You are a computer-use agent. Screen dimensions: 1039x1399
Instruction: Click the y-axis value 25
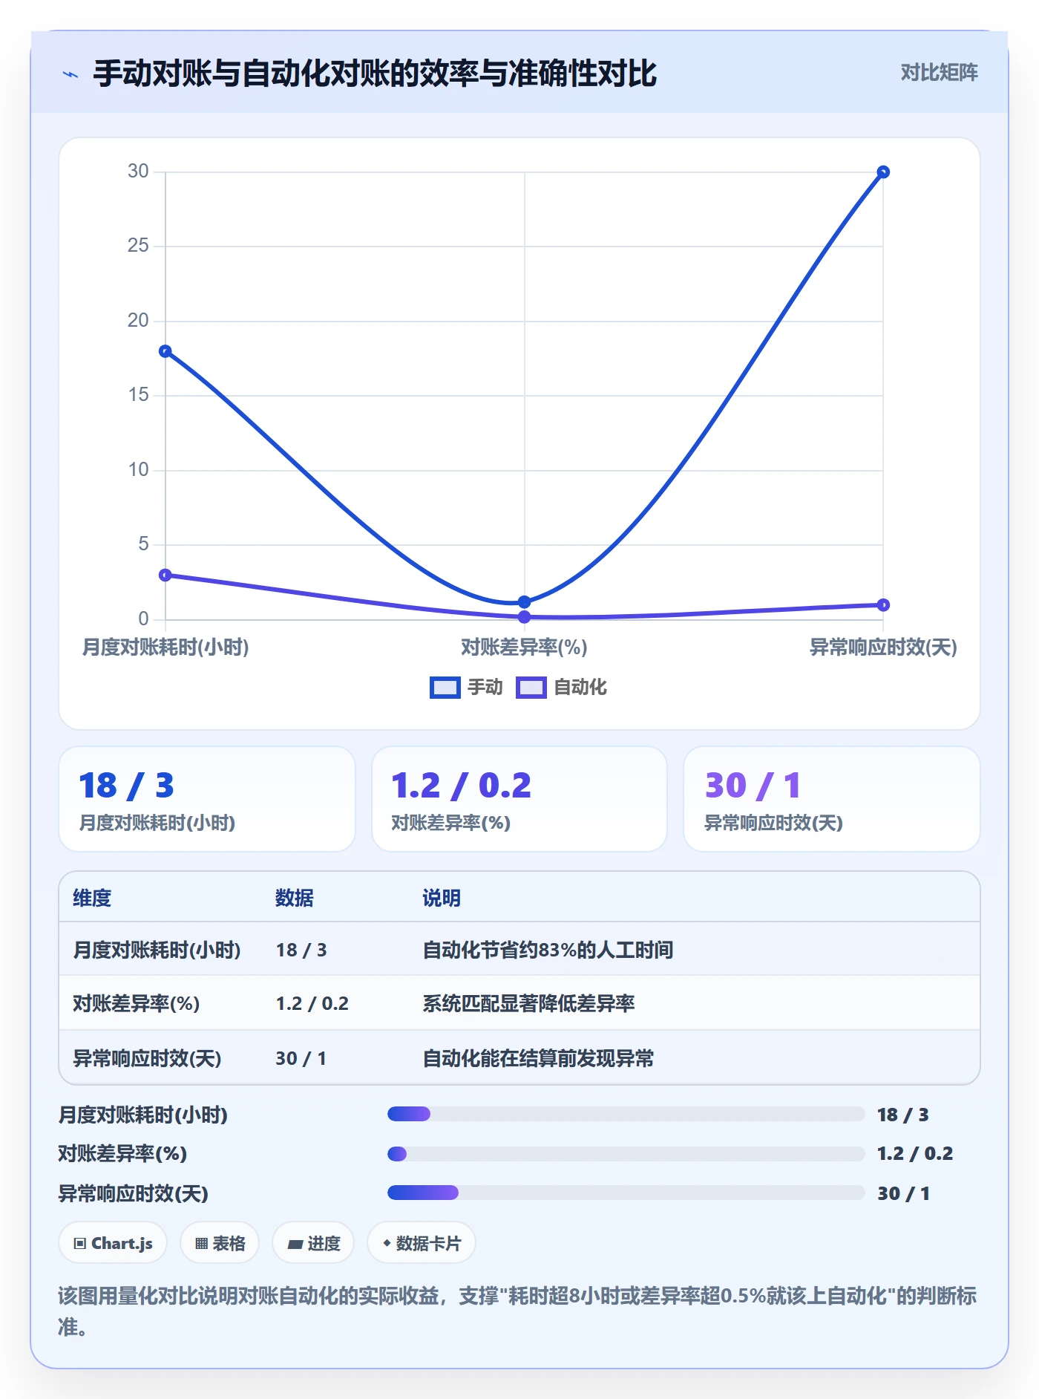pyautogui.click(x=138, y=246)
